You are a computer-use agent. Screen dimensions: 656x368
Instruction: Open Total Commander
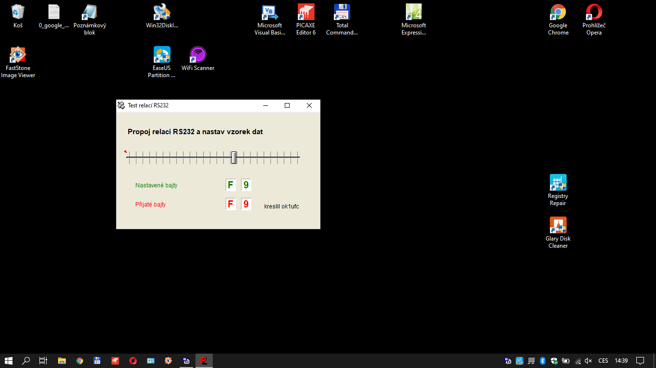coord(342,12)
